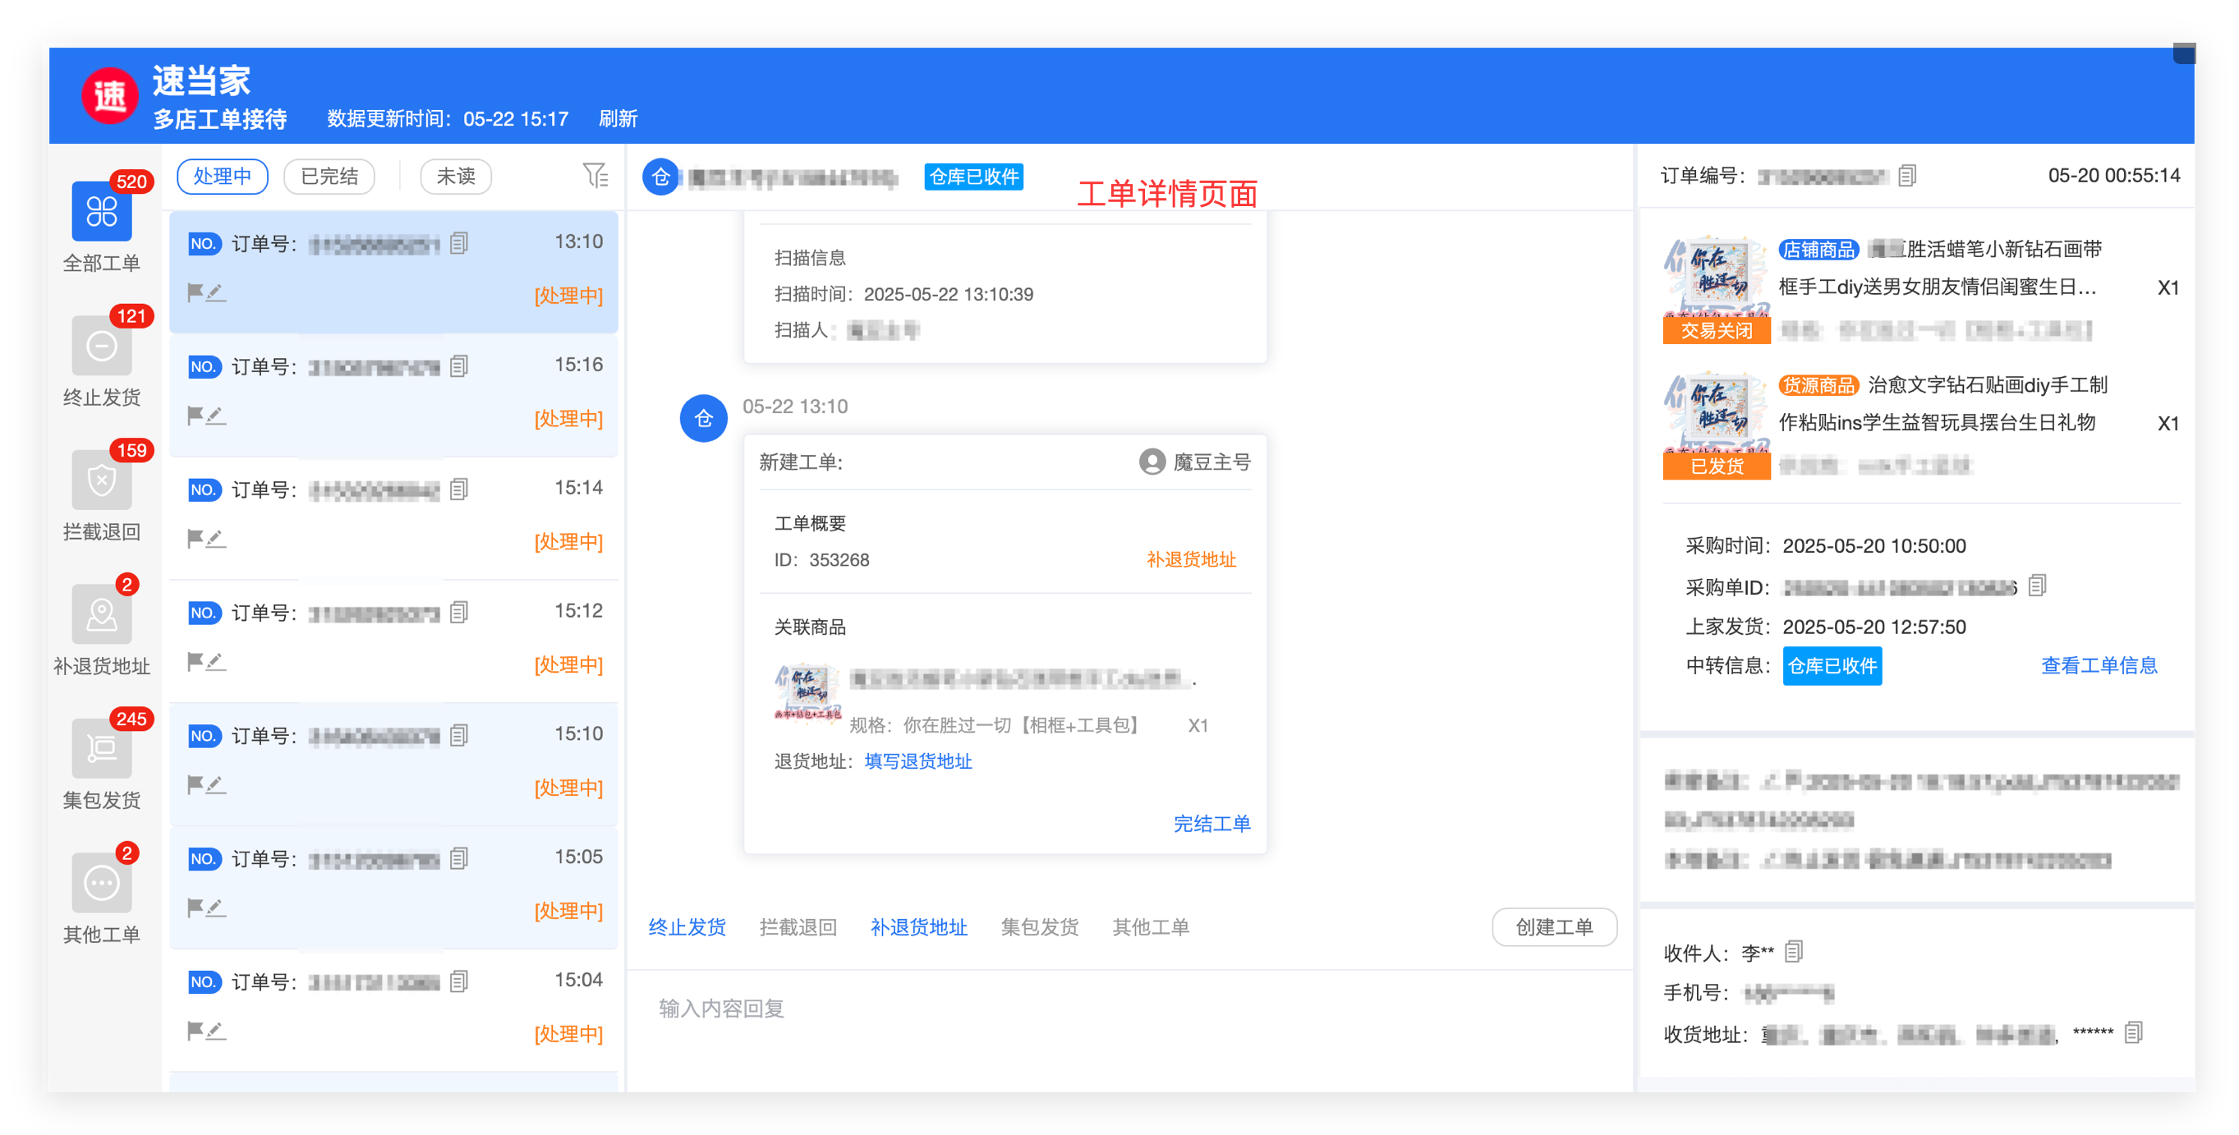
Task: Select the 终止发货 sidebar icon
Action: coord(102,346)
